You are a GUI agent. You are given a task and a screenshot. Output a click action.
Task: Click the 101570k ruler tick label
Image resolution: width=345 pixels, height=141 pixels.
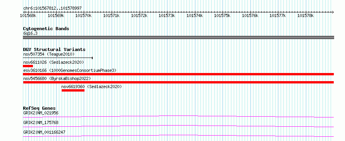pos(84,15)
